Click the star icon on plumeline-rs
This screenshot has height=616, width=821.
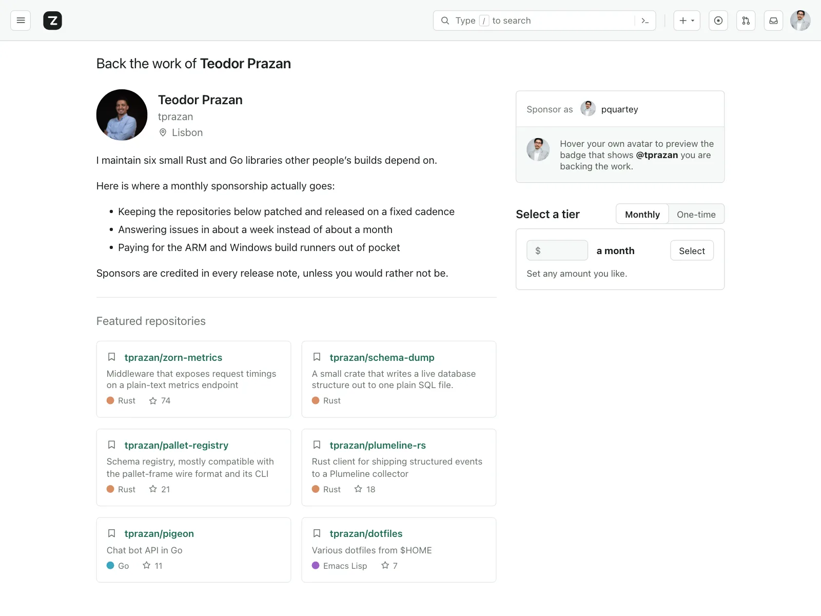pos(358,489)
